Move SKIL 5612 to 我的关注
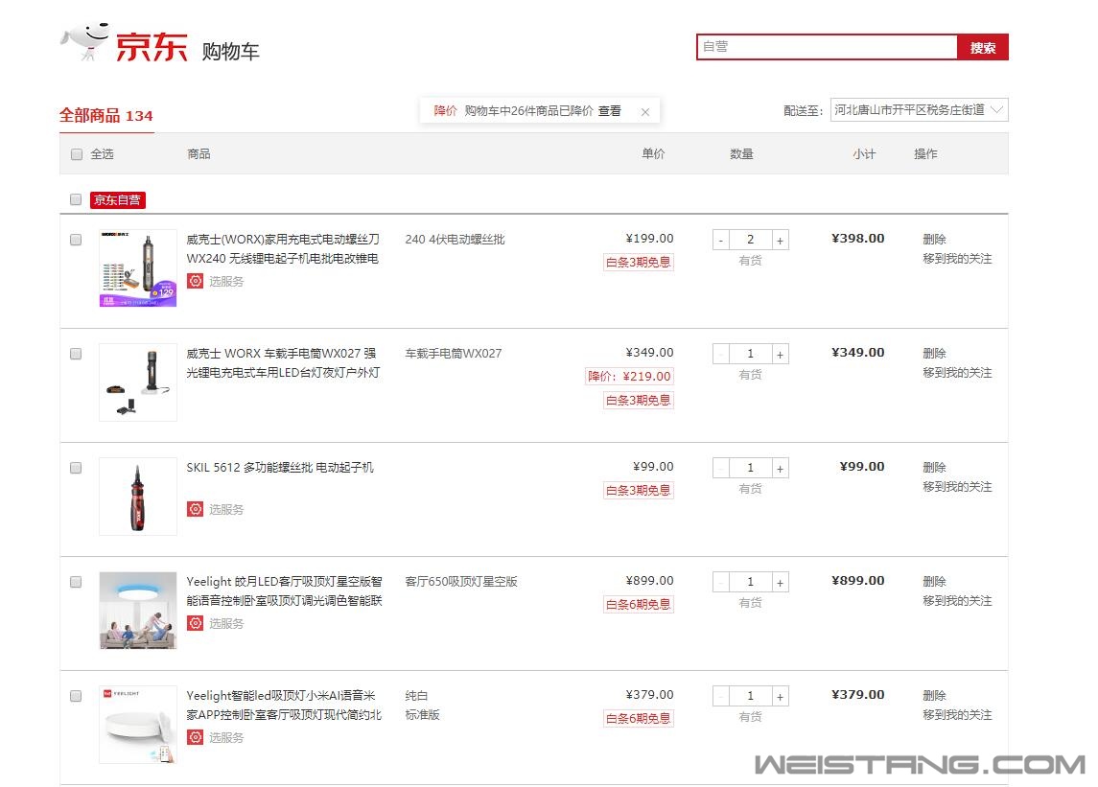Viewport: 1098px width, 787px height. [957, 487]
